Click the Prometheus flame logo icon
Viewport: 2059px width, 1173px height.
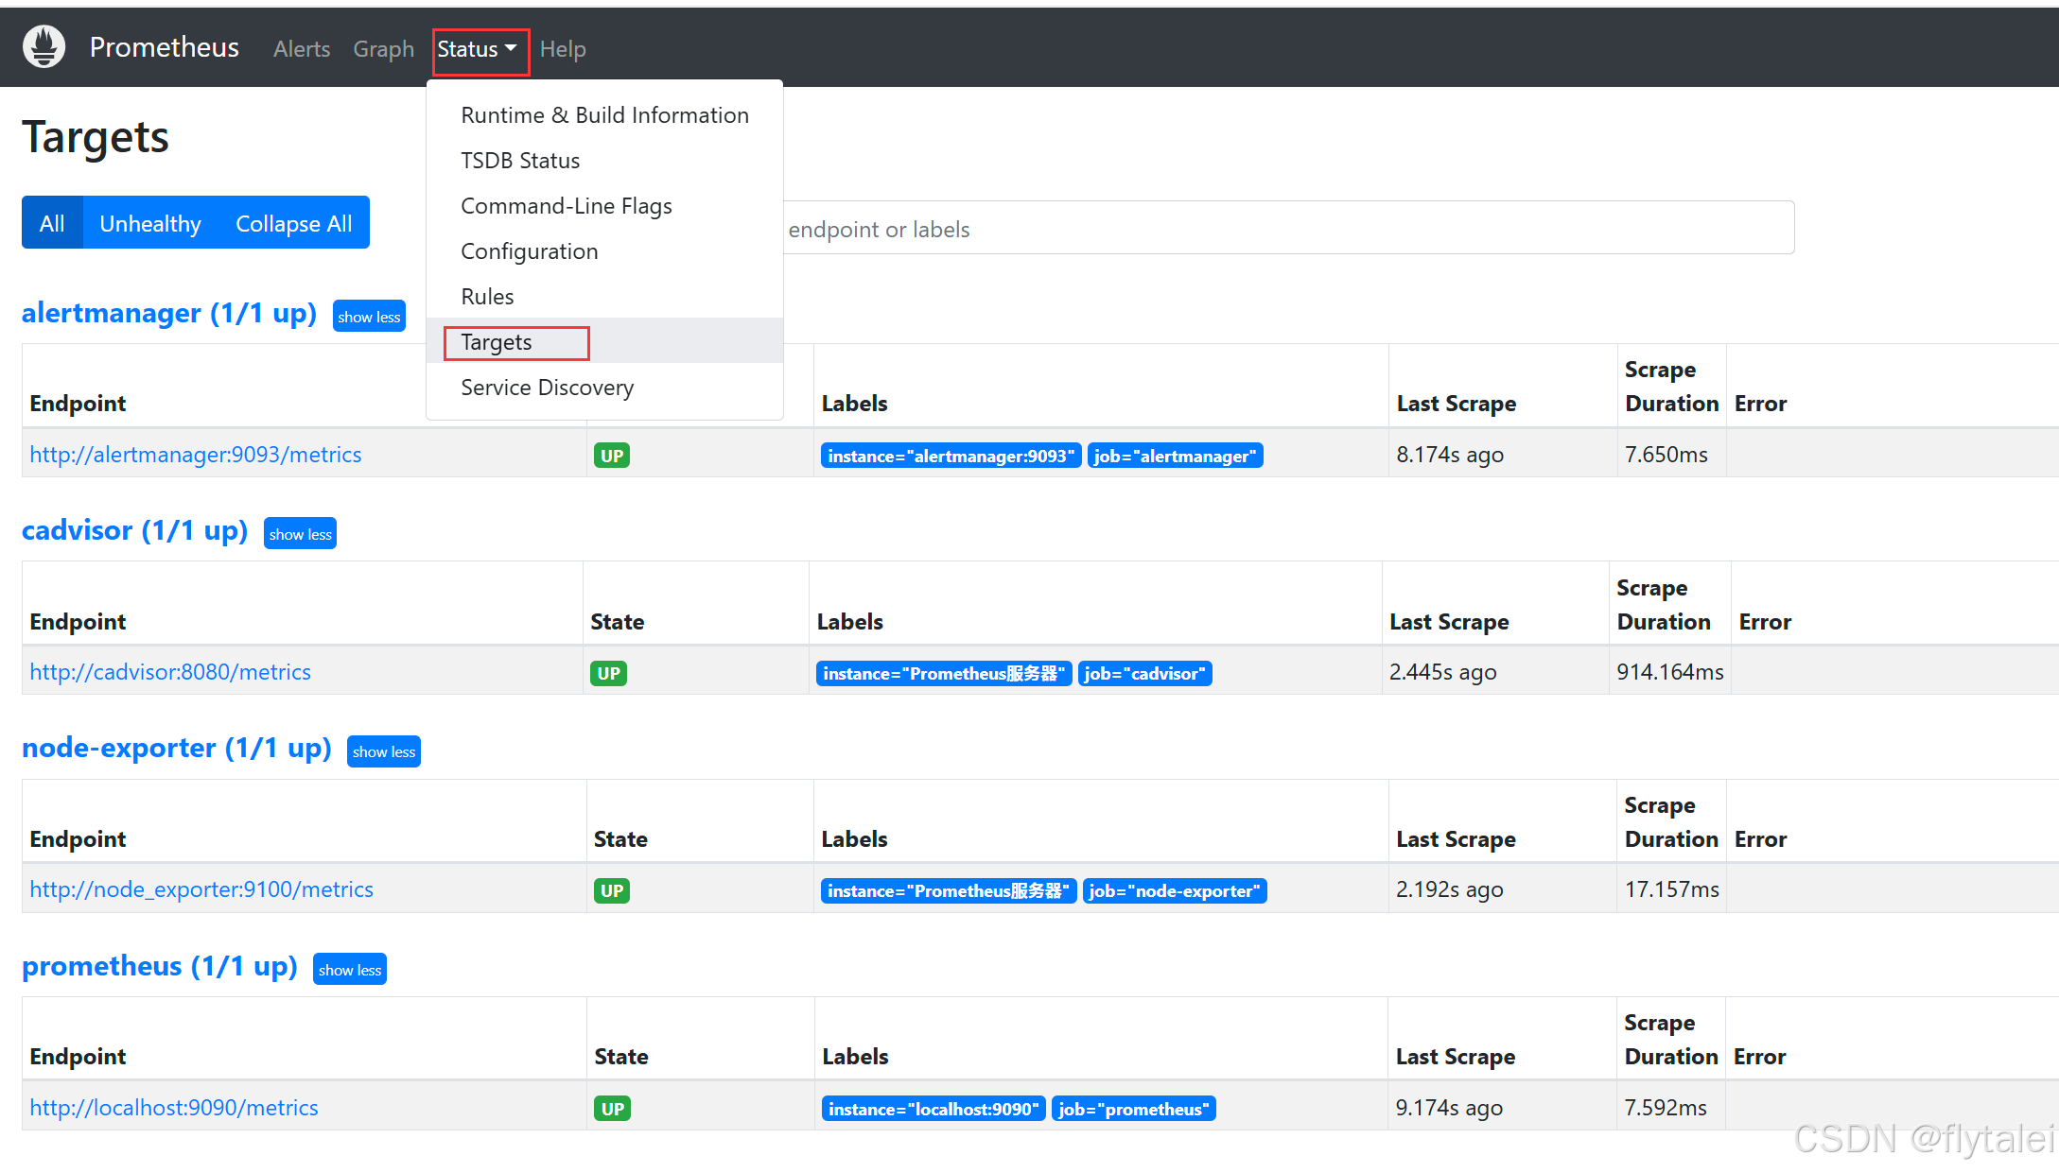click(x=44, y=47)
